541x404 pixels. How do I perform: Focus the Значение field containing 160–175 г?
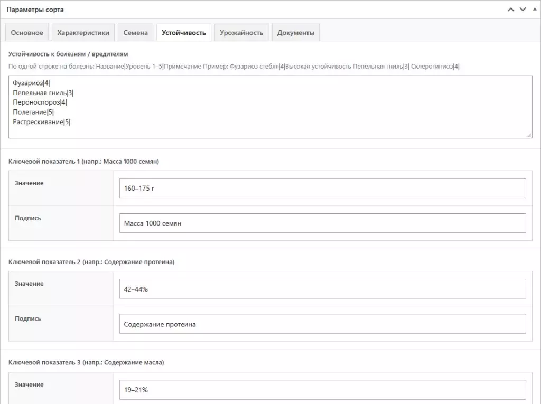[322, 189]
